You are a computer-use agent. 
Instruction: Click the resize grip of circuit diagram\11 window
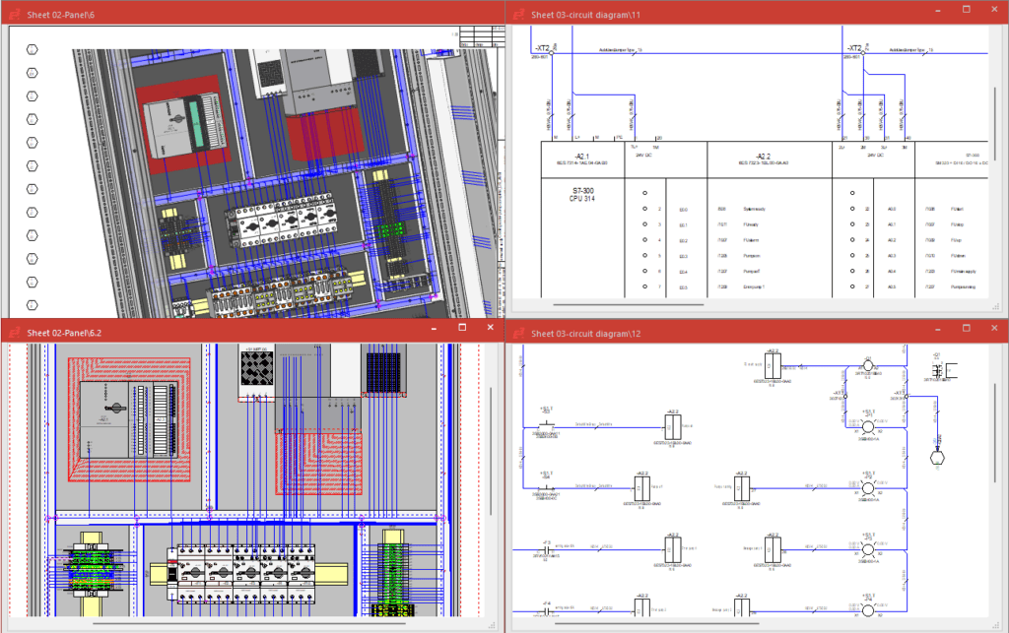click(996, 306)
